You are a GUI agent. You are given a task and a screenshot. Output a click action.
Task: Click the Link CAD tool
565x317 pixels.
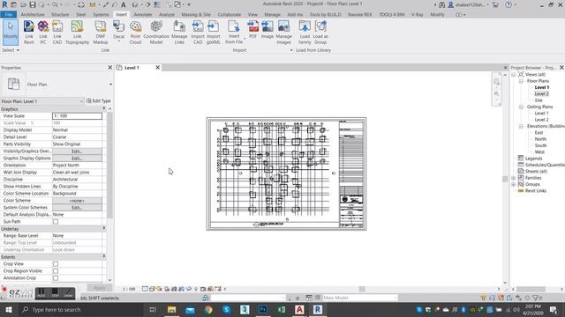pos(57,33)
